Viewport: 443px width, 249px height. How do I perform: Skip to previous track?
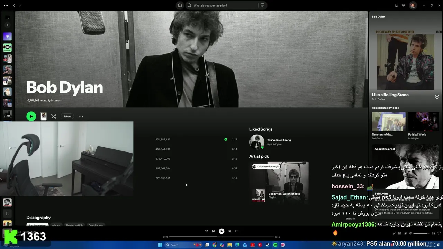tap(213, 231)
